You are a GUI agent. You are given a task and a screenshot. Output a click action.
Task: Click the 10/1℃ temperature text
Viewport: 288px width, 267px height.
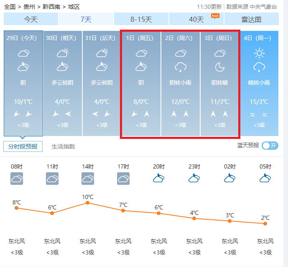pyautogui.click(x=23, y=102)
